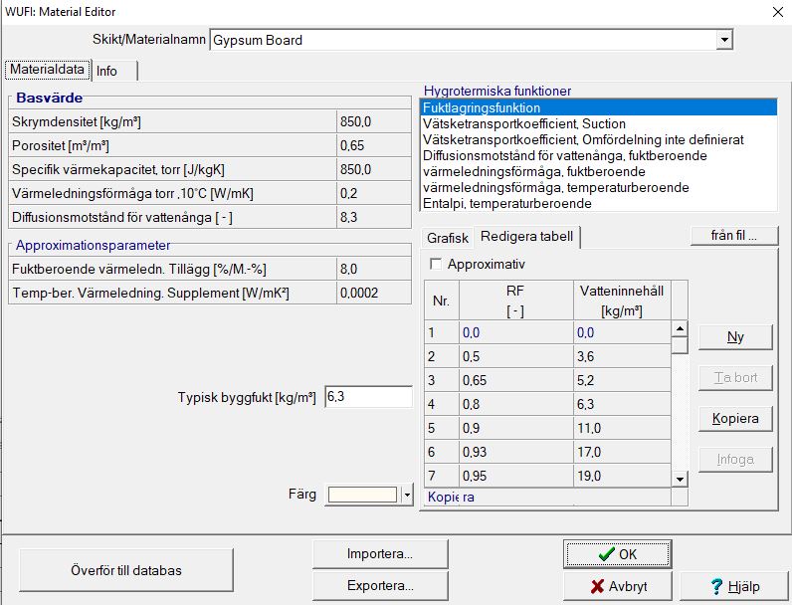Viewport: 792px width, 605px height.
Task: Click RF cell 0,8 in row 4
Action: click(515, 404)
